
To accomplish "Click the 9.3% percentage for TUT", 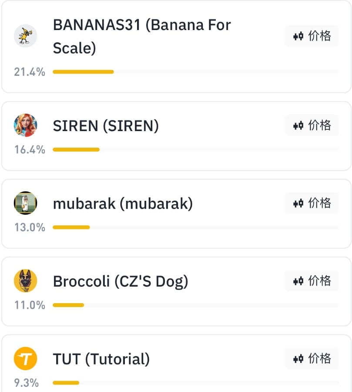I will [27, 383].
